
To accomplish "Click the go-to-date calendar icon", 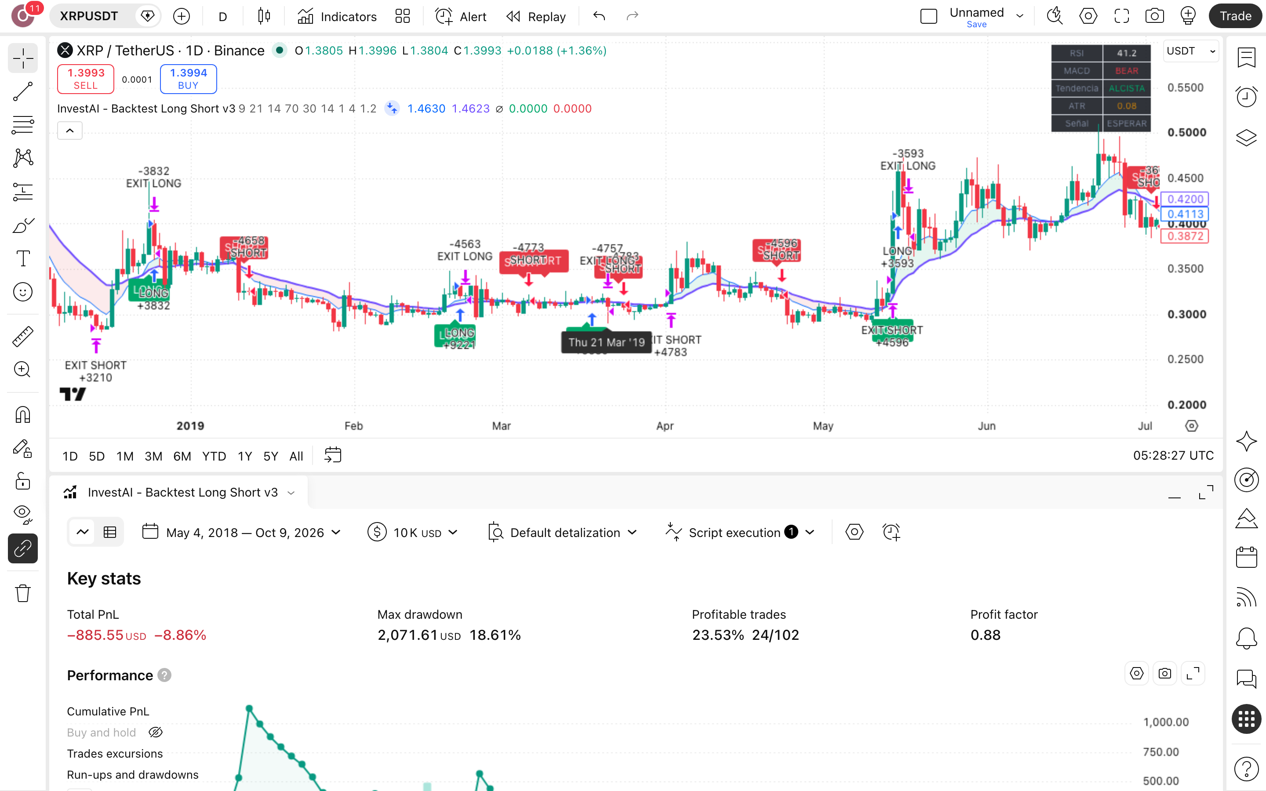I will 333,455.
